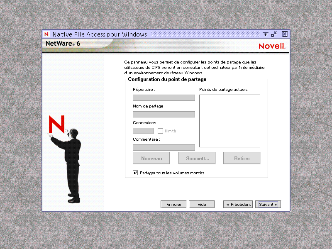
Task: Click the 'Configuration du point de partage' heading
Action: point(167,79)
